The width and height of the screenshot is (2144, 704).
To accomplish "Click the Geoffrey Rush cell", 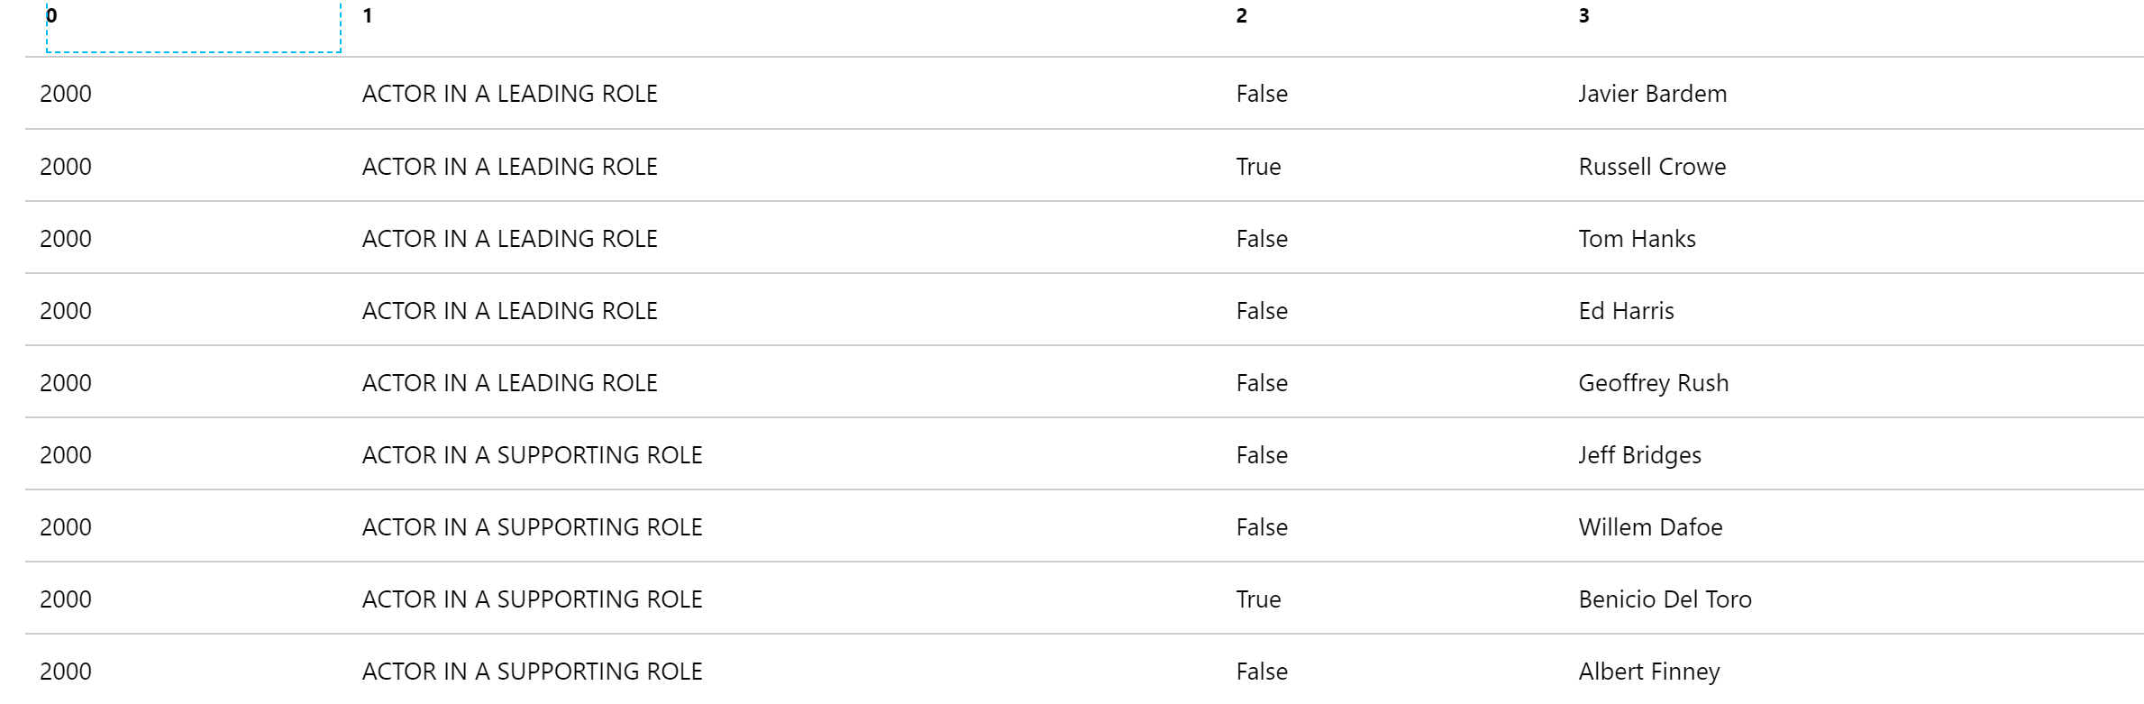I will tap(1654, 383).
